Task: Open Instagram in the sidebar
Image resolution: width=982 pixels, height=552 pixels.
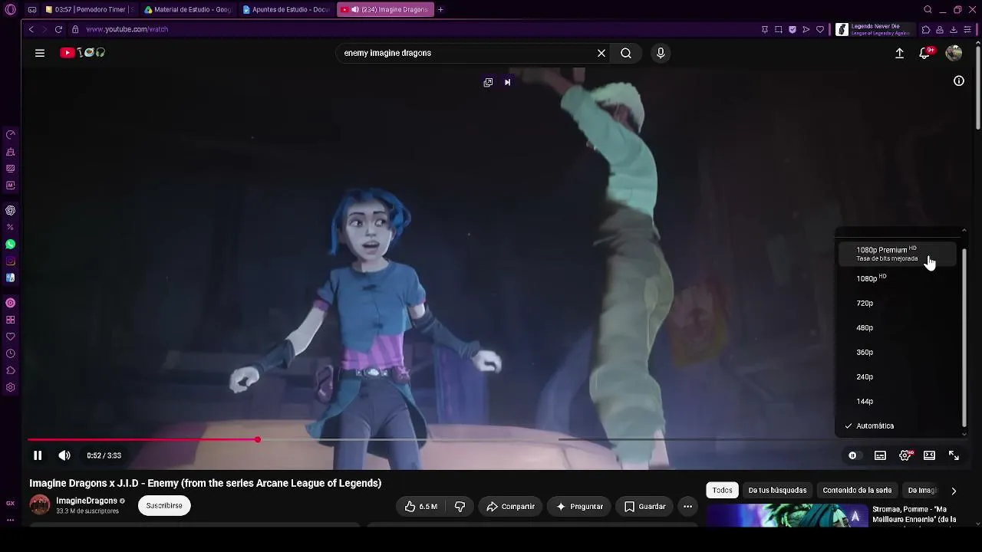Action: [10, 261]
